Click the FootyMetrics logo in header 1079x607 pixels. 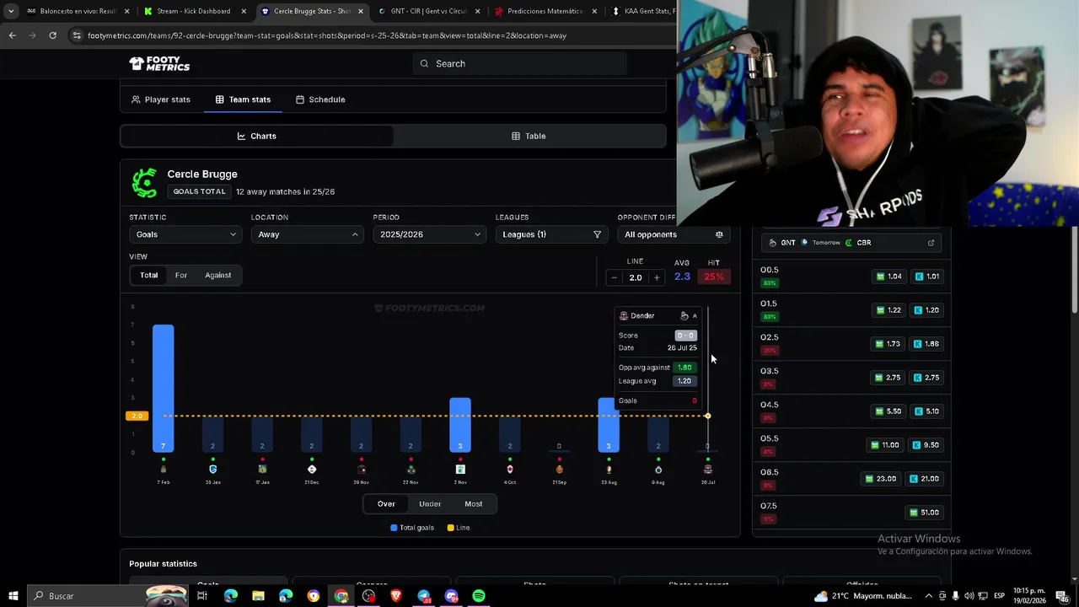(159, 63)
